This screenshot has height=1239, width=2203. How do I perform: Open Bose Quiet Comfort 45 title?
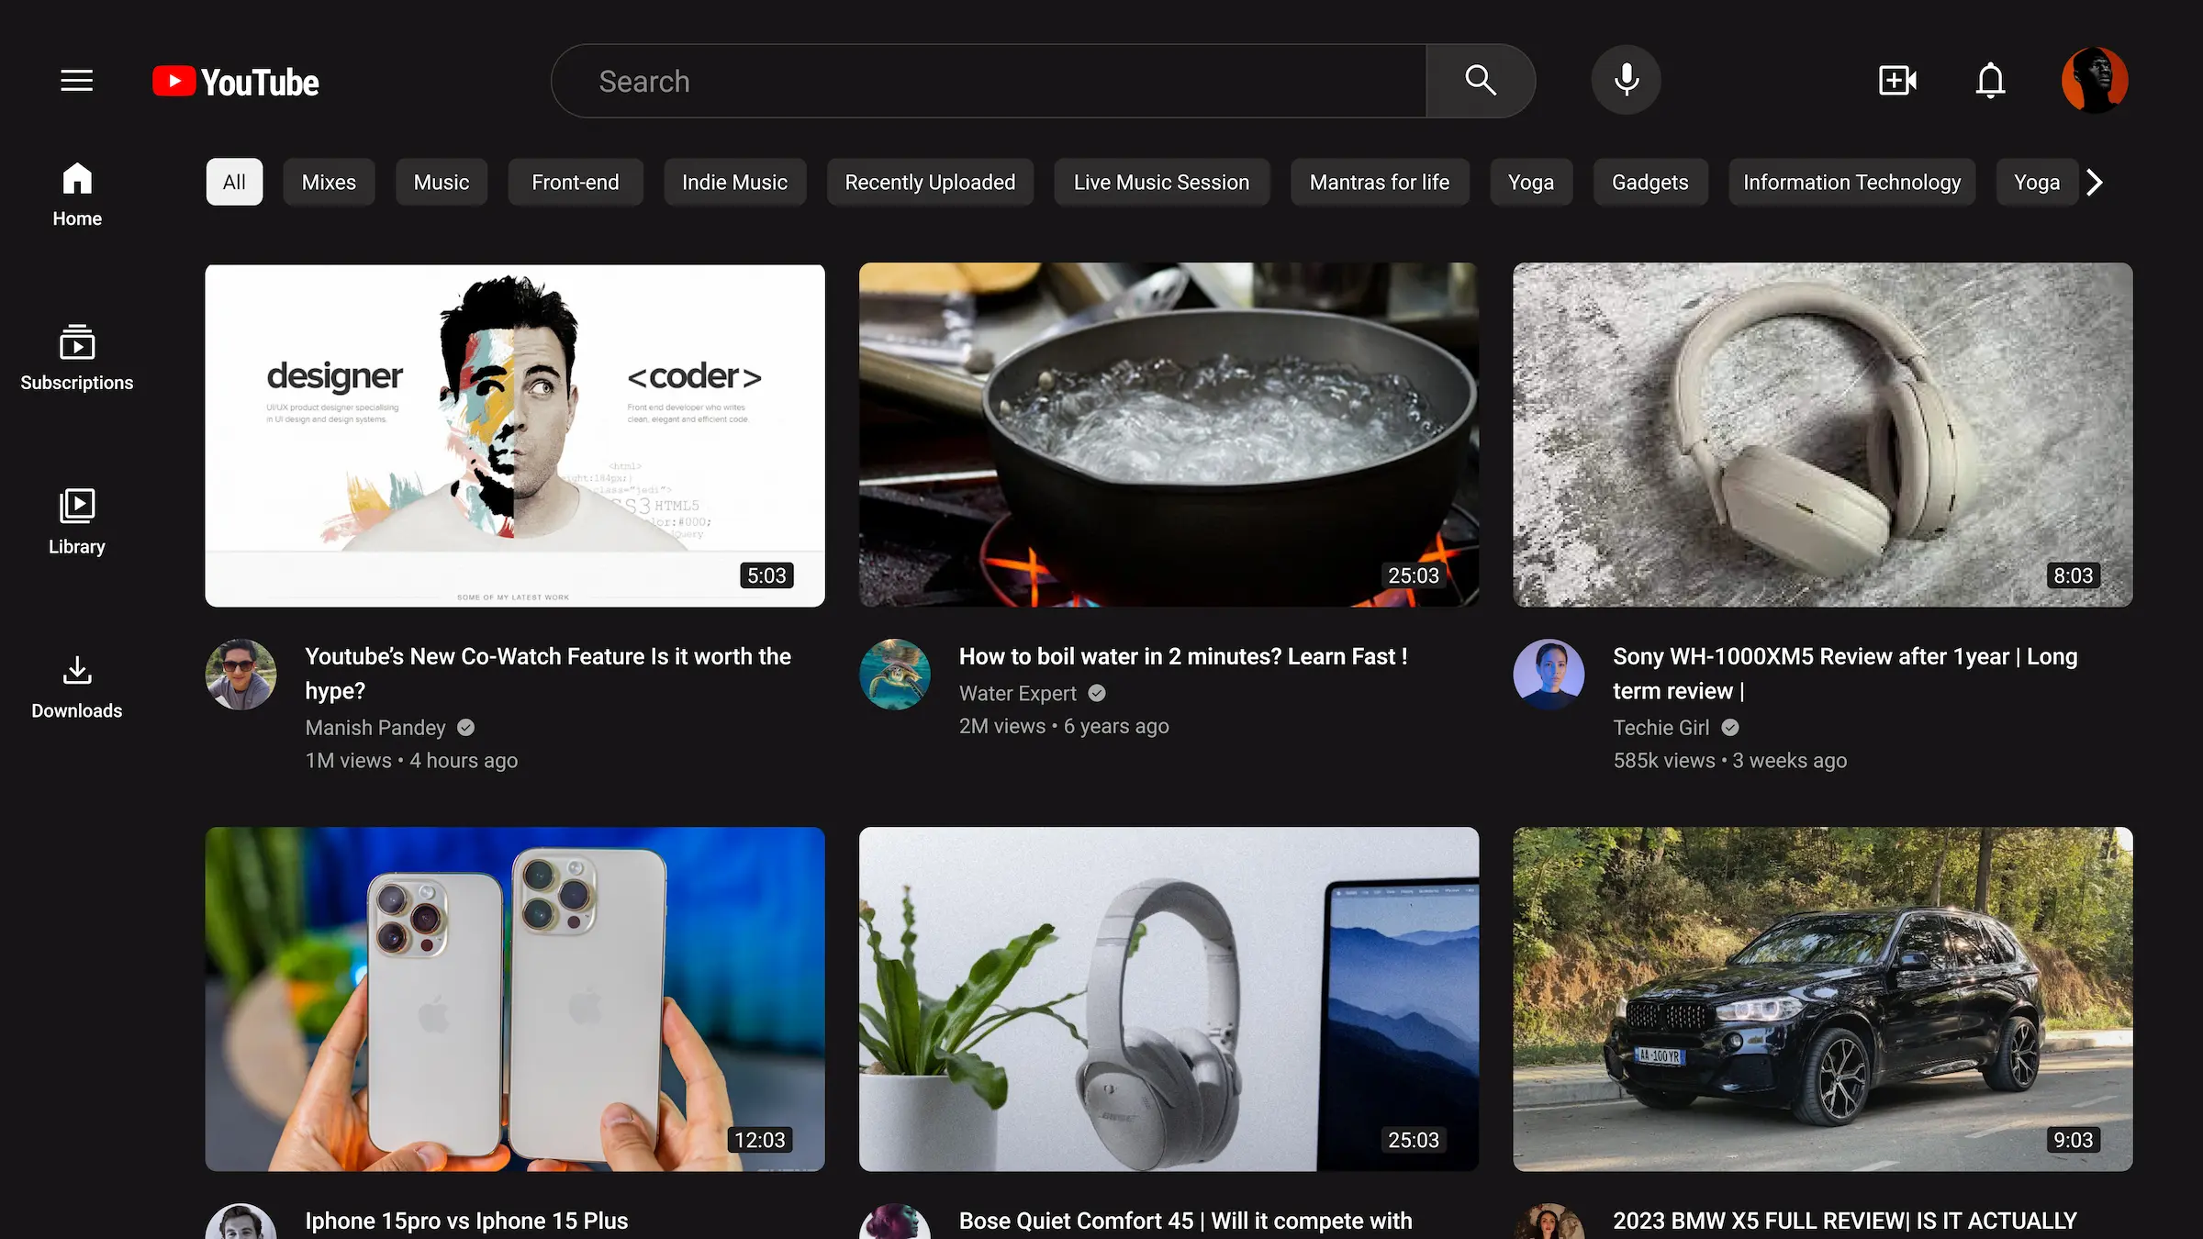tap(1186, 1221)
